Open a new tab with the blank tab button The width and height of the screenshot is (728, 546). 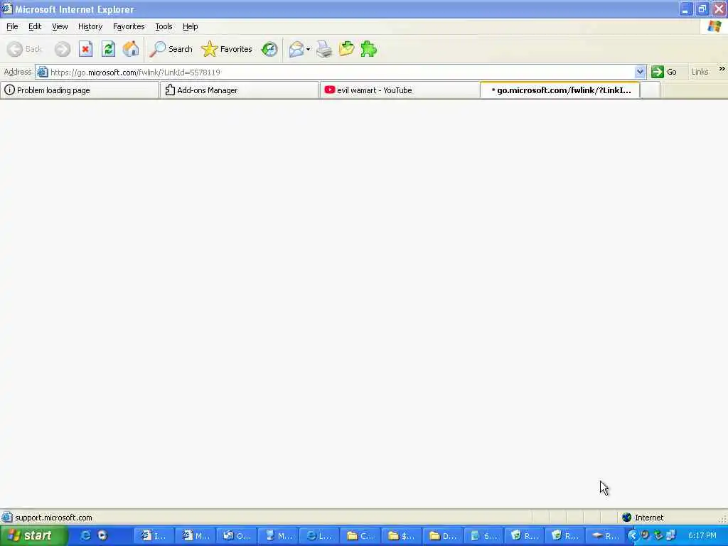pos(650,90)
